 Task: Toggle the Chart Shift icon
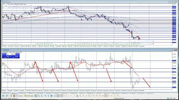pos(58,96)
